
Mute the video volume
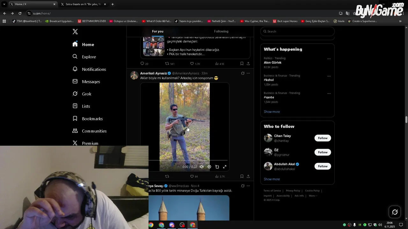[201, 167]
